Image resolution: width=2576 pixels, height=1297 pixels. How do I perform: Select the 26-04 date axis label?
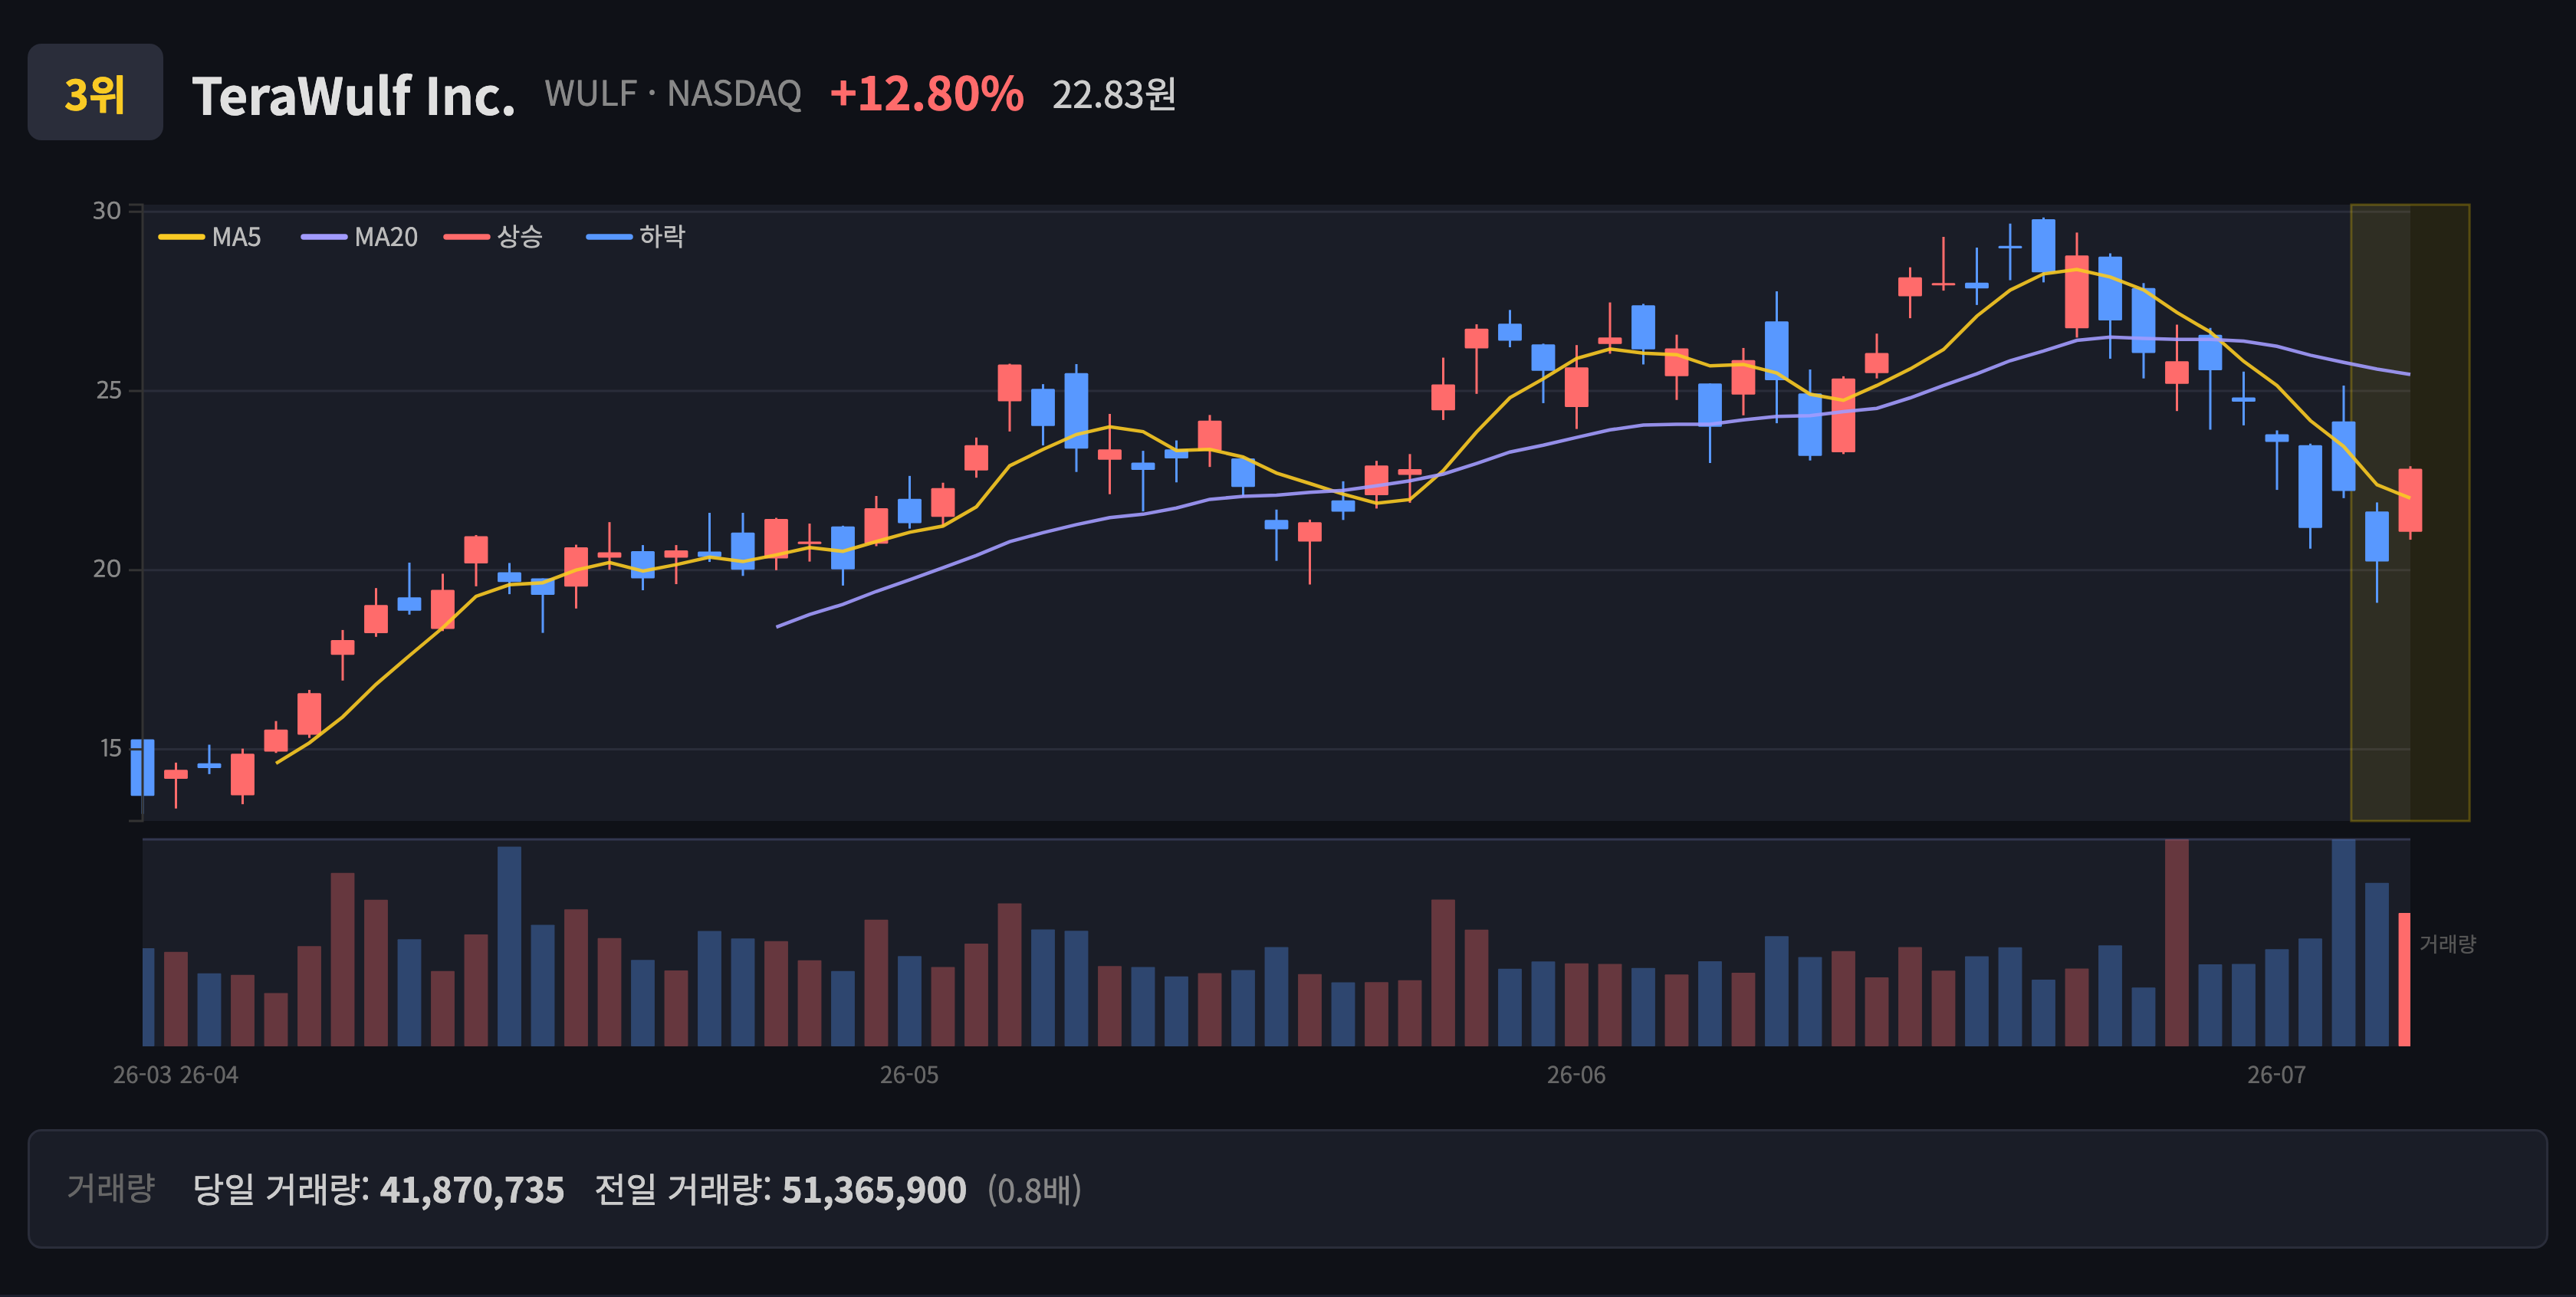[x=209, y=1075]
